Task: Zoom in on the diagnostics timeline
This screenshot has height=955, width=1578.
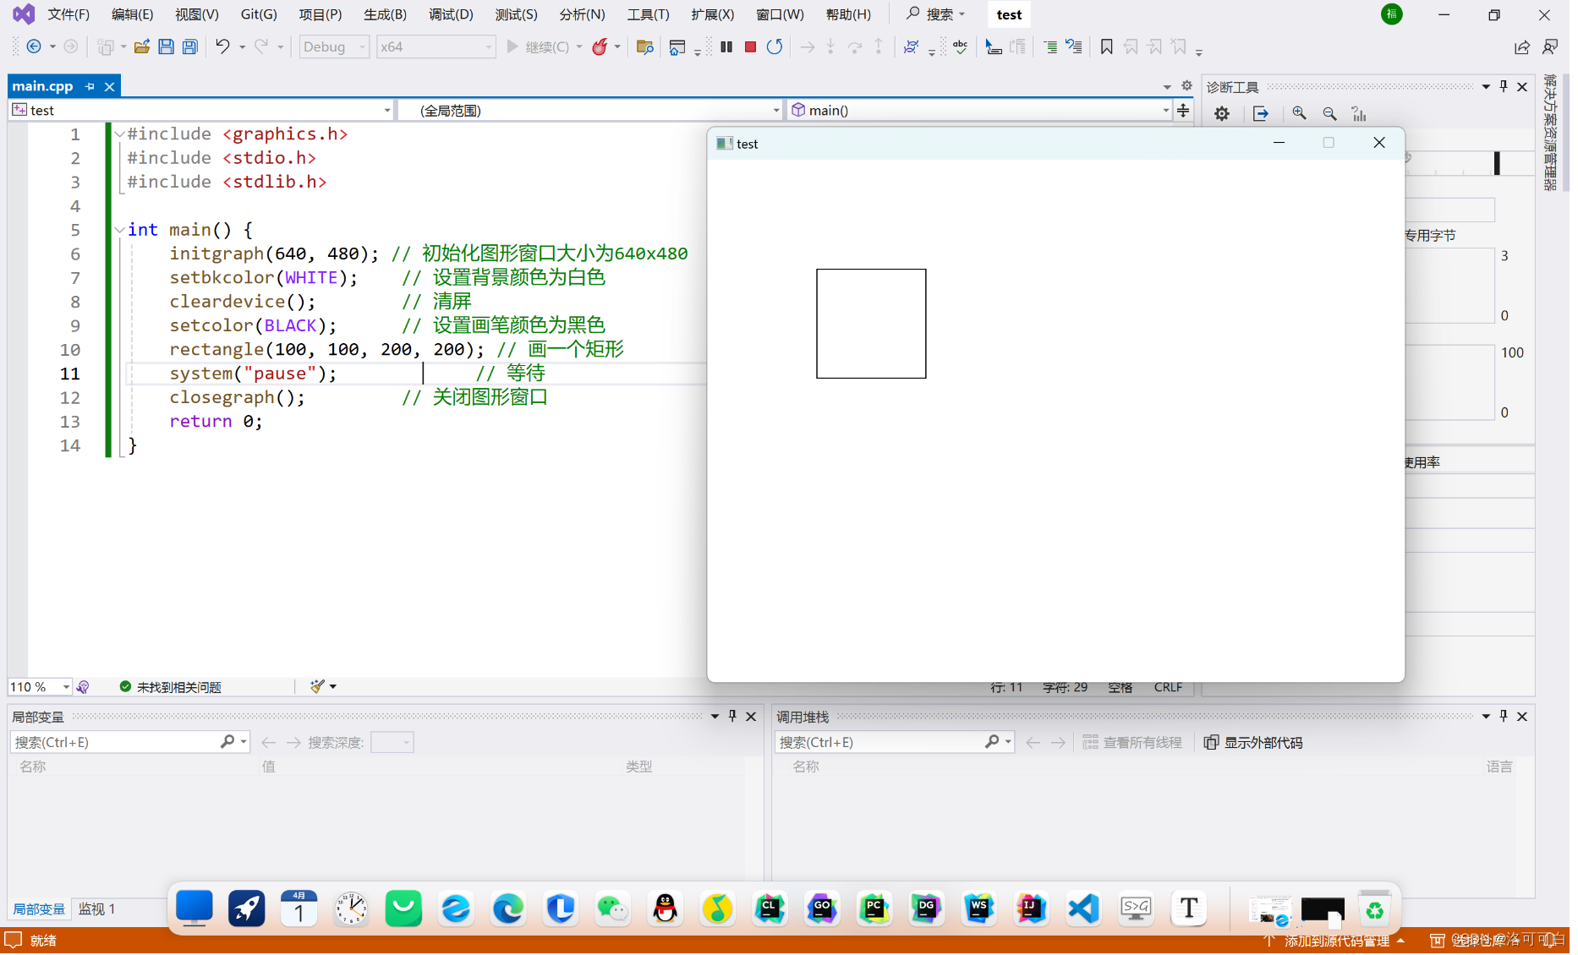Action: pyautogui.click(x=1300, y=112)
